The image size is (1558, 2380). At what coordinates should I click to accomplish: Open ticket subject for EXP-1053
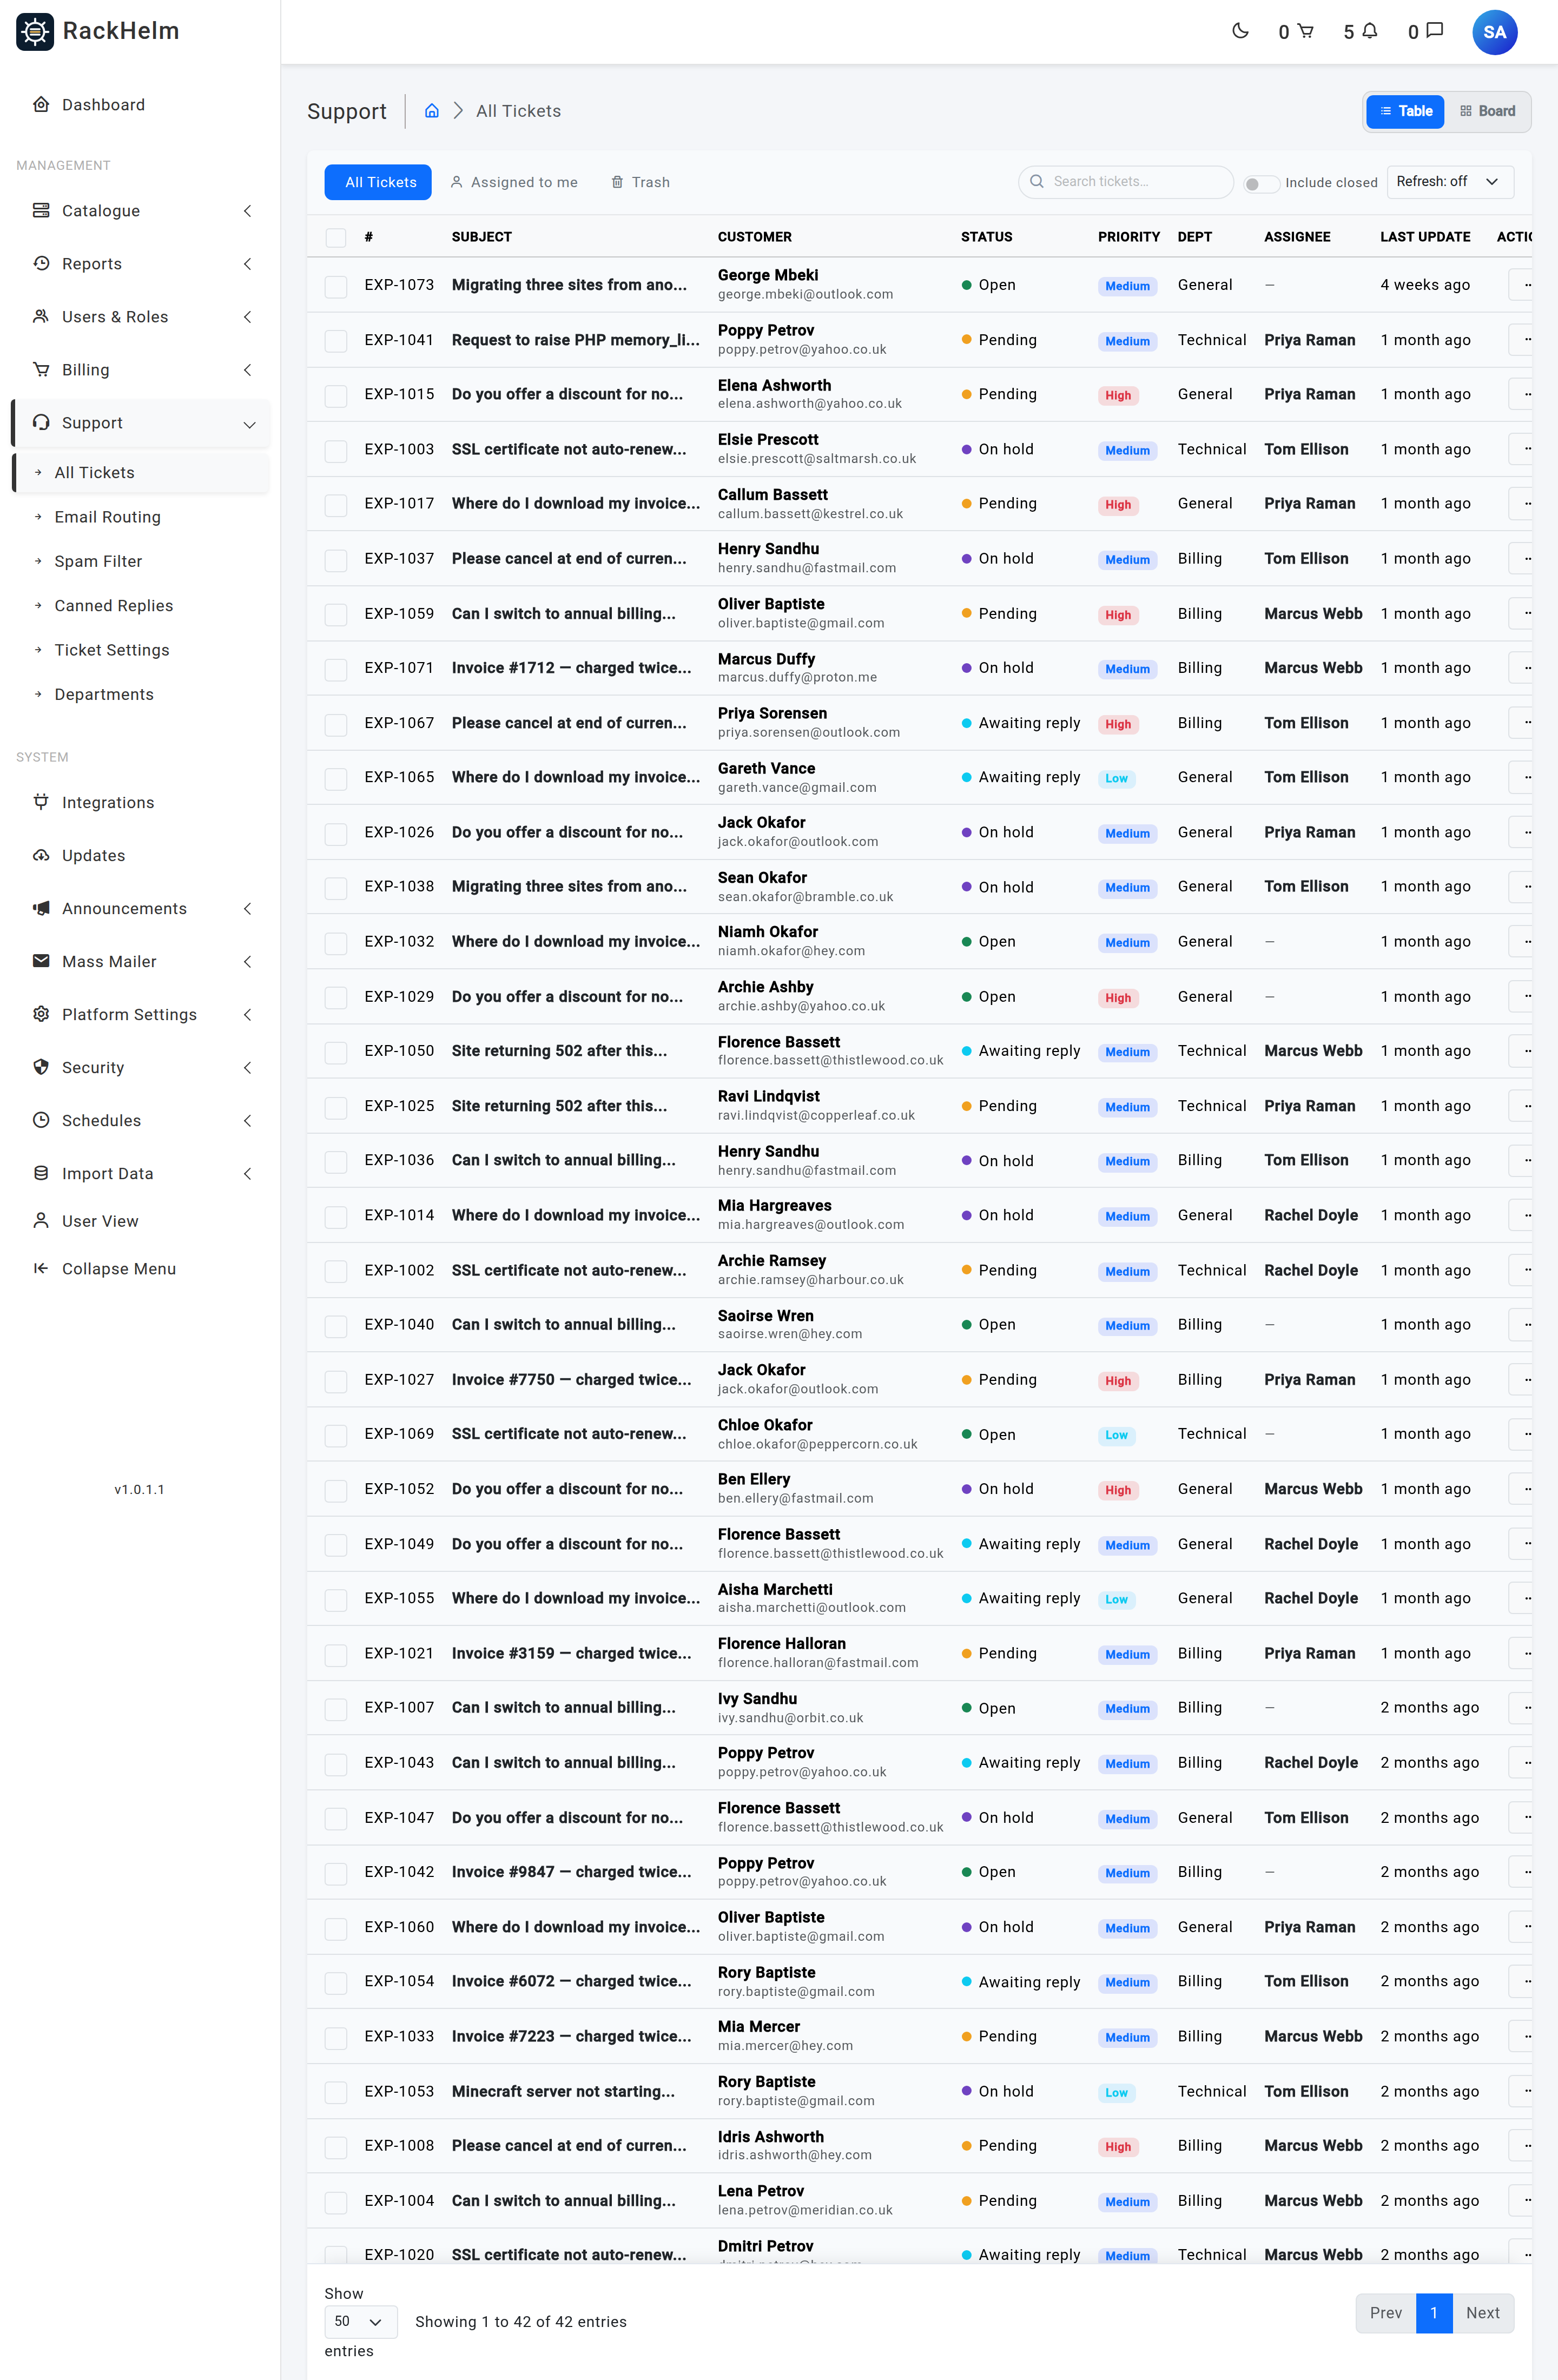tap(563, 2091)
